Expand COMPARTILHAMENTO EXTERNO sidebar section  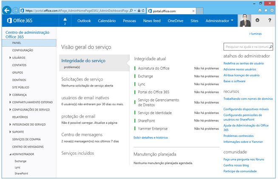[x=10, y=102]
